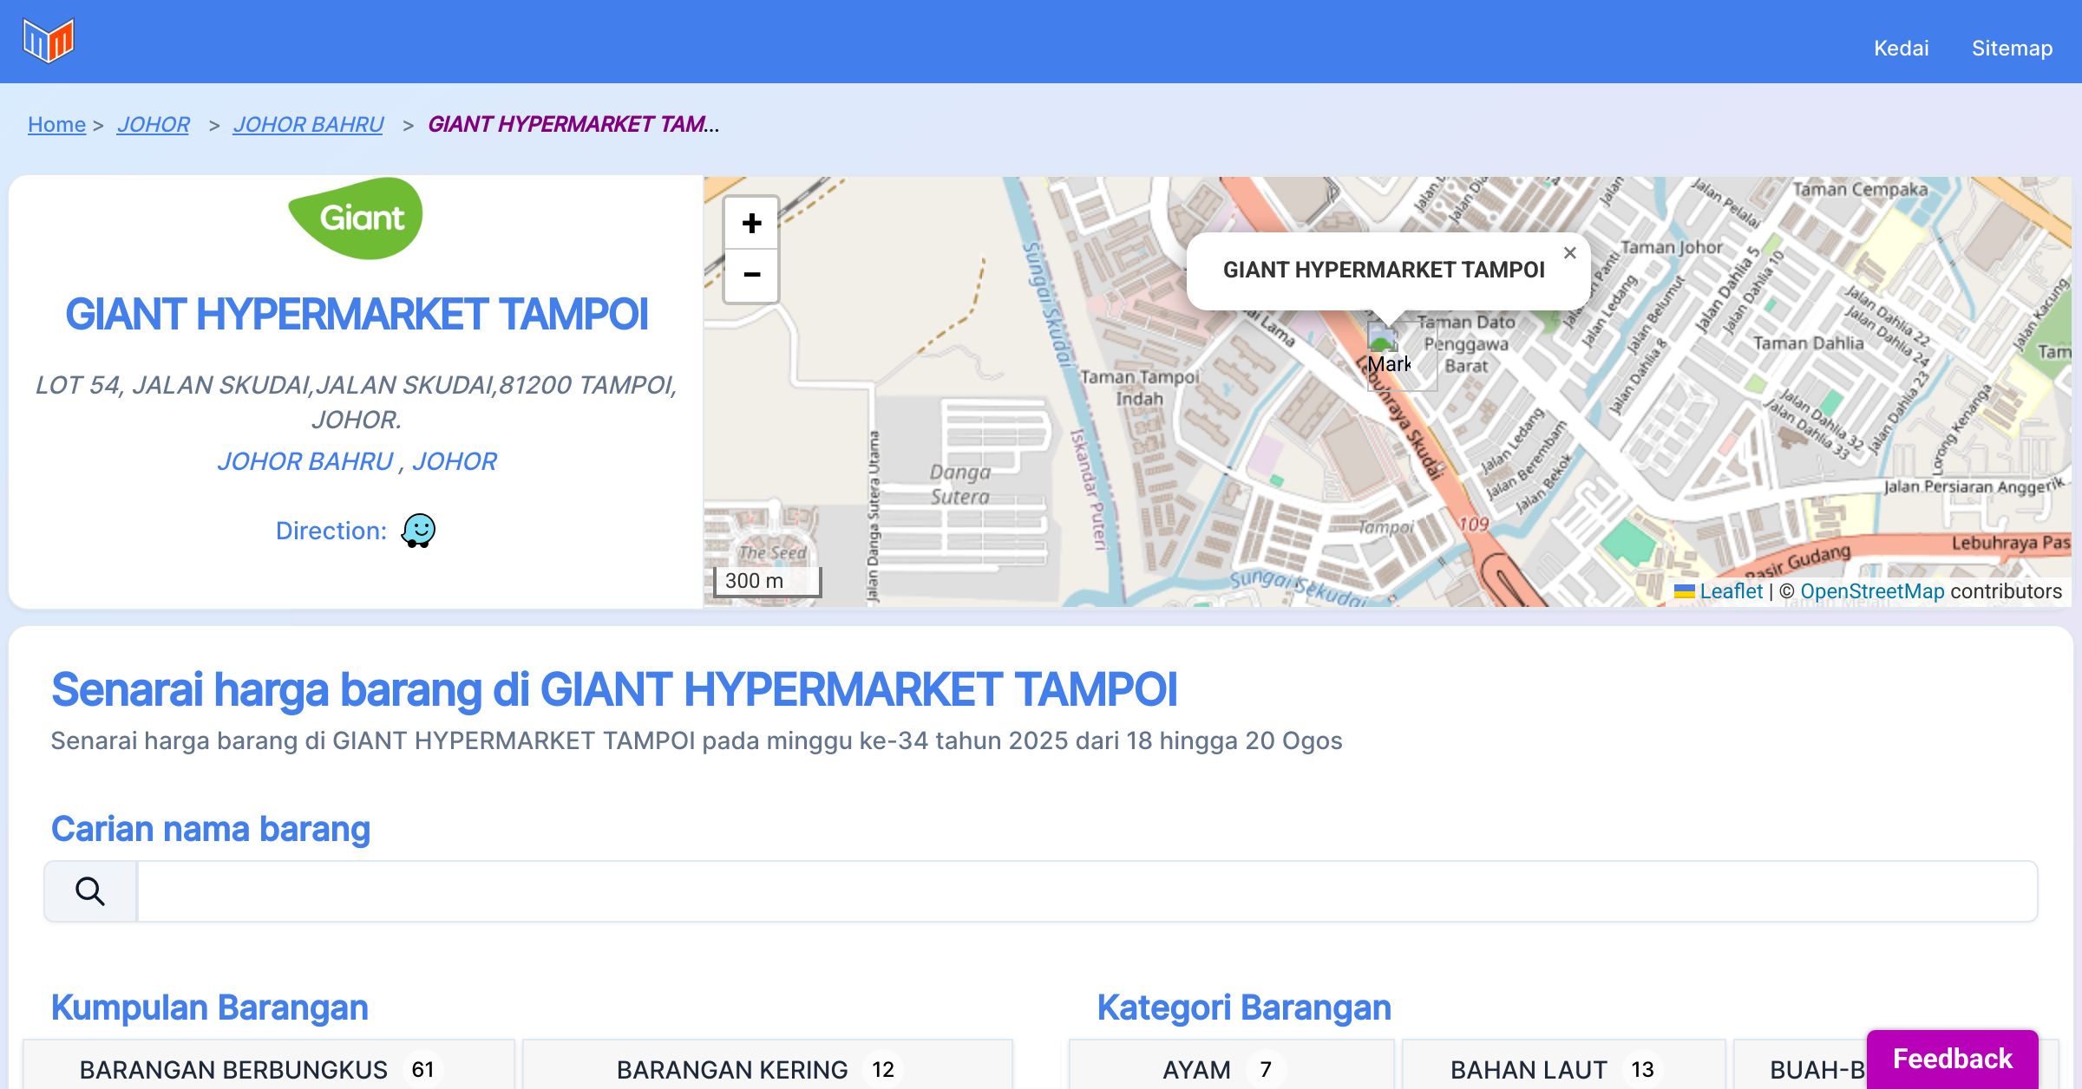Open JOHOR breadcrumb link
The width and height of the screenshot is (2082, 1089).
(154, 125)
